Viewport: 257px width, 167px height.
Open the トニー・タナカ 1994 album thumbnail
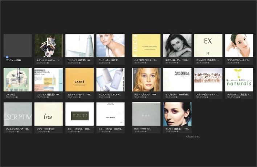tap(110, 114)
